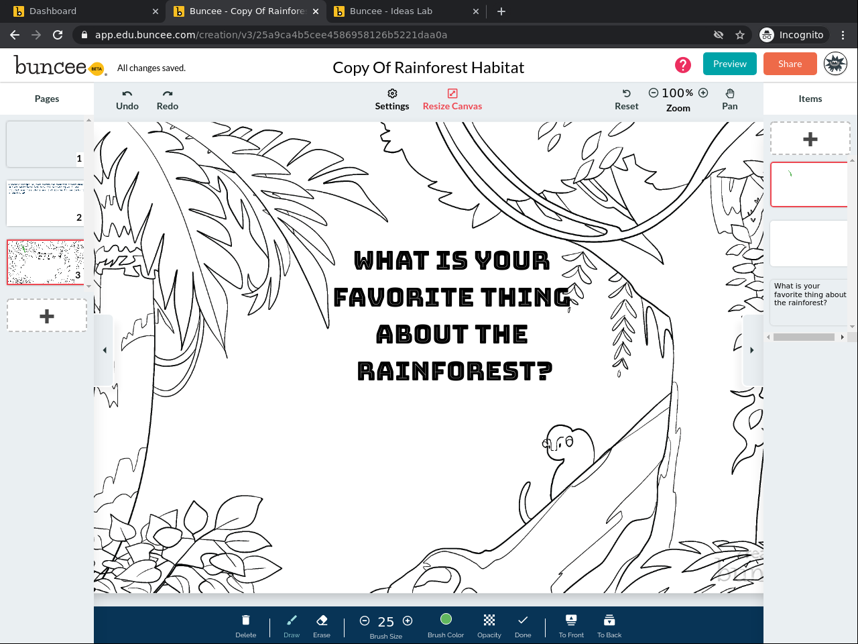
Task: Click the Redo arrow icon
Action: (168, 93)
